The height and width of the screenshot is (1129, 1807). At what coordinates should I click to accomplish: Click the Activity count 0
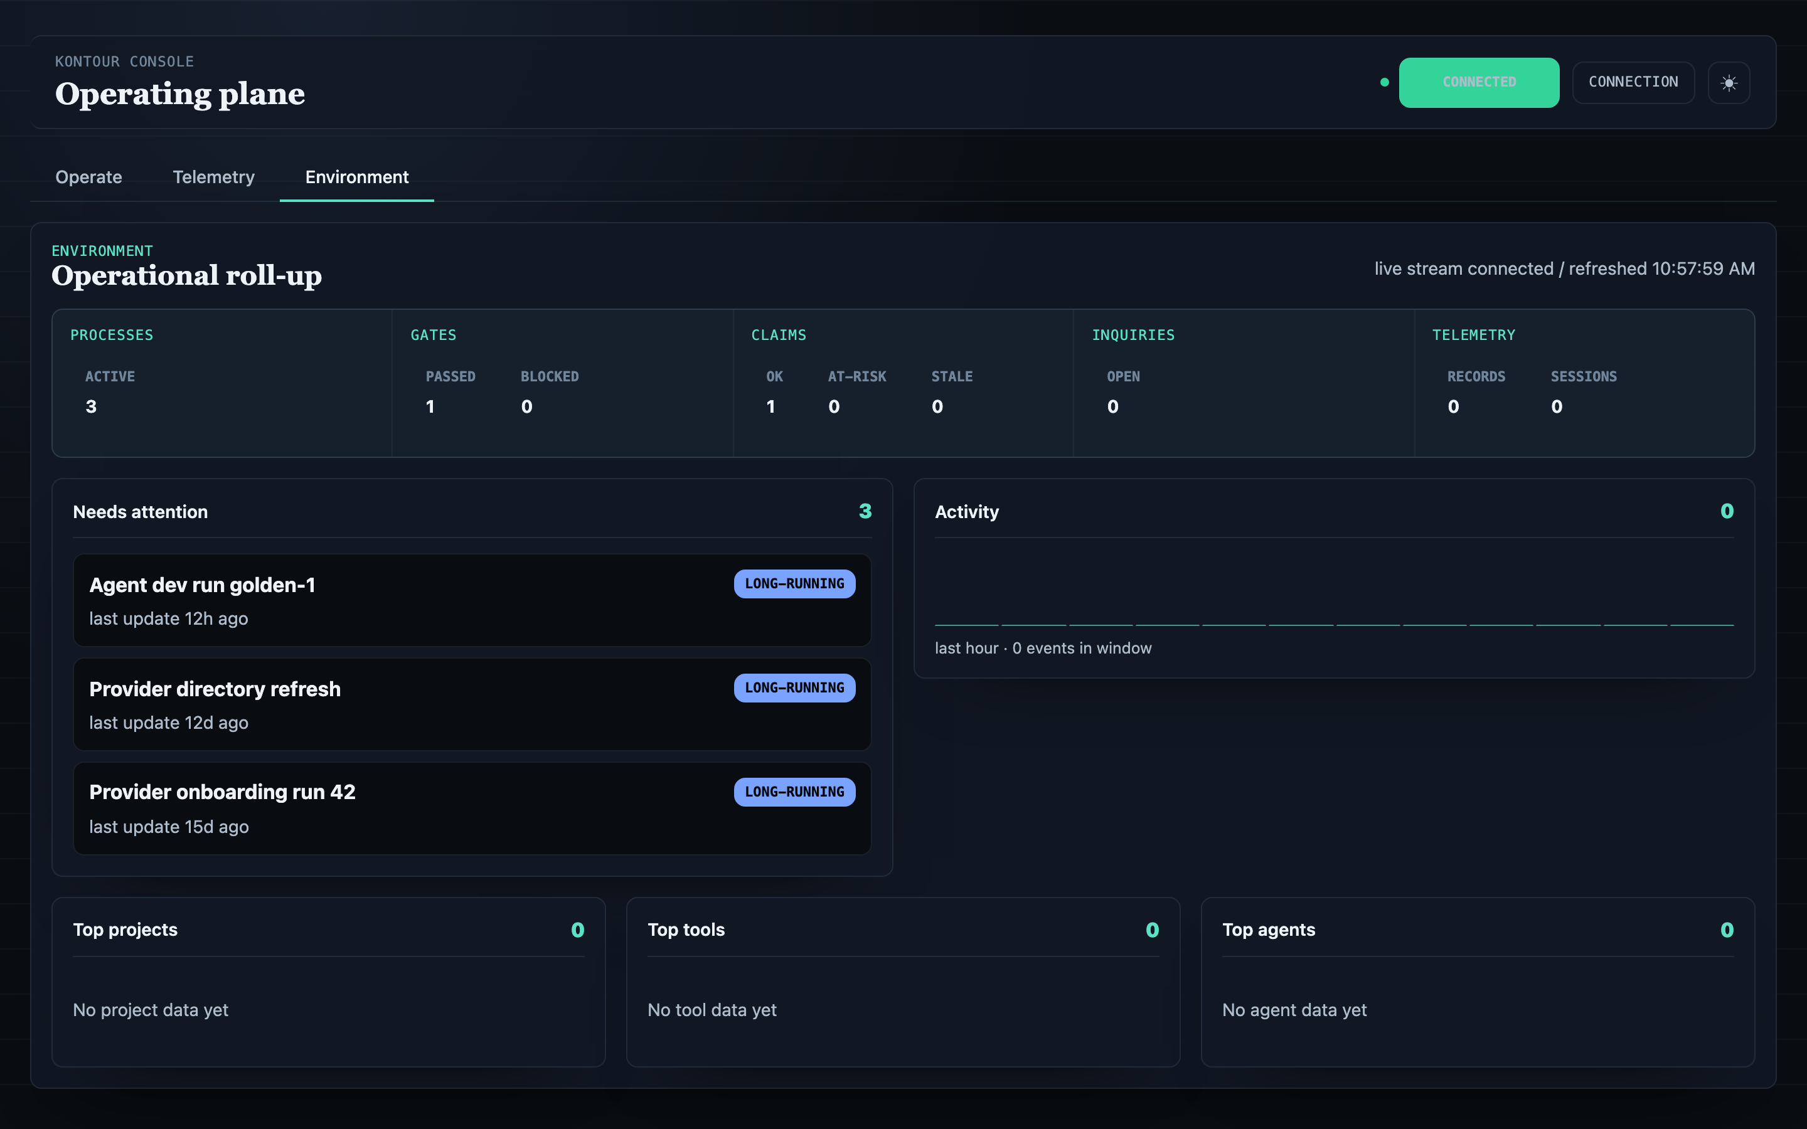[x=1726, y=511]
